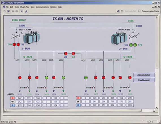Image resolution: width=161 pixels, height=124 pixels.
Task: Select the crossed-tools toolbar icon
Action: pos(21,11)
